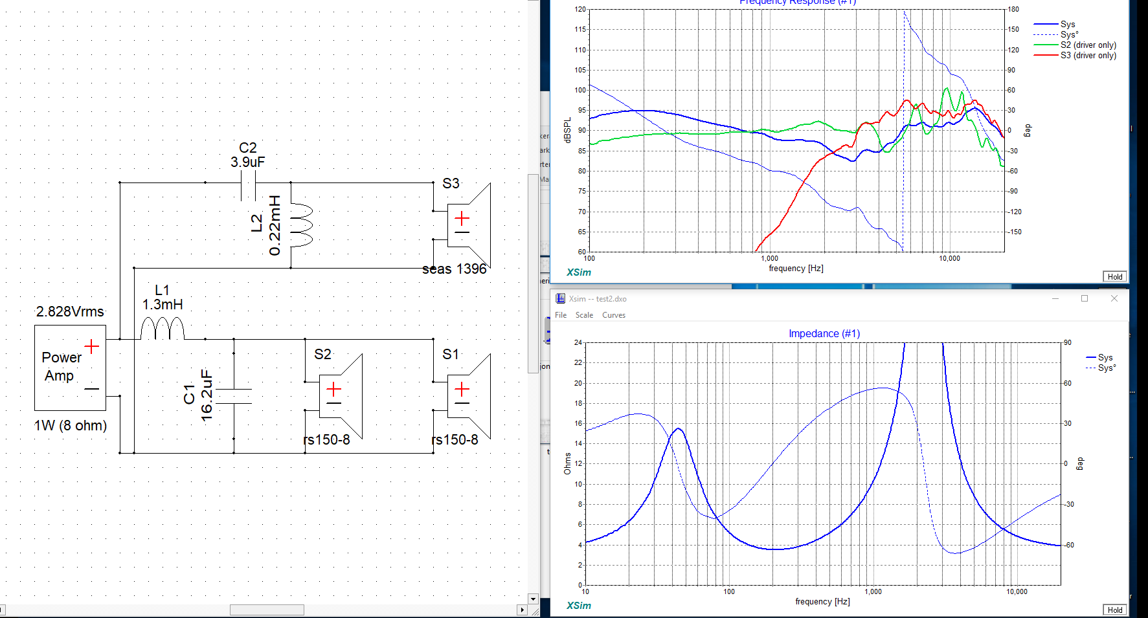Click the Impedance (#1) graph title

point(824,333)
